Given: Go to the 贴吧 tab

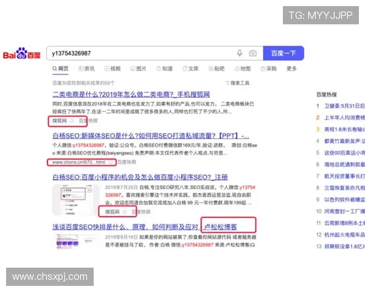Looking at the screenshot, I should tap(217, 69).
